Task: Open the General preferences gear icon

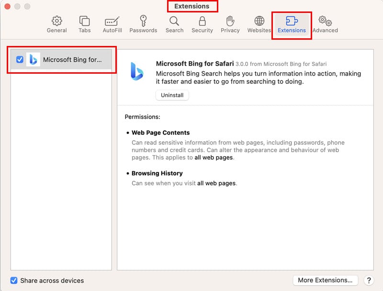Action: click(56, 24)
